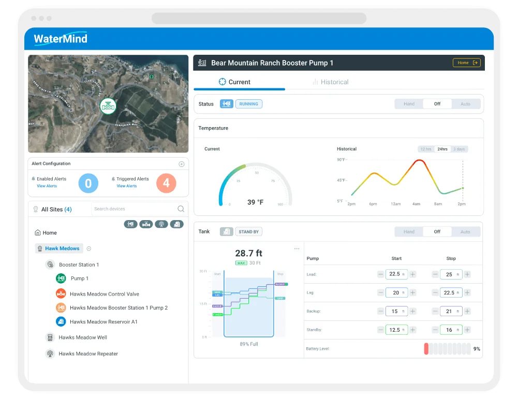518x403 pixels.
Task: Filter devices by valve type icon
Action: (x=146, y=224)
